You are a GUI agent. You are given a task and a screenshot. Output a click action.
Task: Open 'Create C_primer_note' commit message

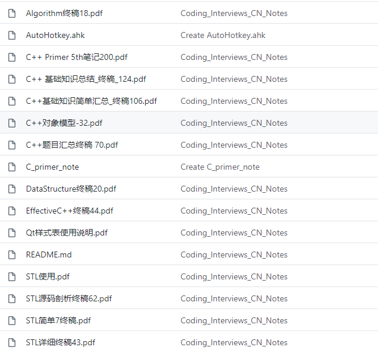(220, 167)
